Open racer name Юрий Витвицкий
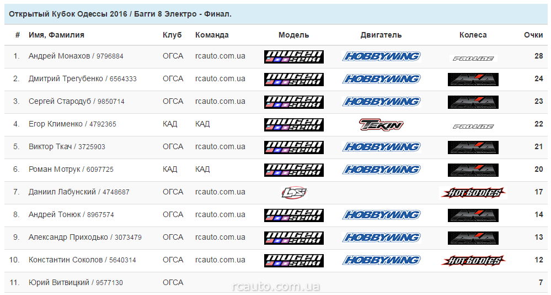This screenshot has height=295, width=551. [58, 282]
